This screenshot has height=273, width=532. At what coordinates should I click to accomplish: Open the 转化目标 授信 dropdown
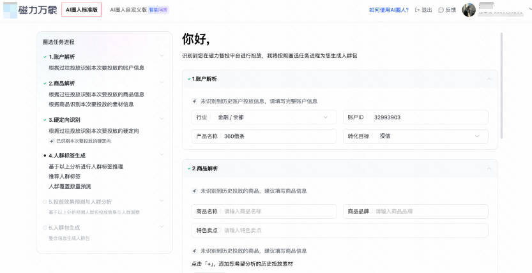[x=416, y=136]
